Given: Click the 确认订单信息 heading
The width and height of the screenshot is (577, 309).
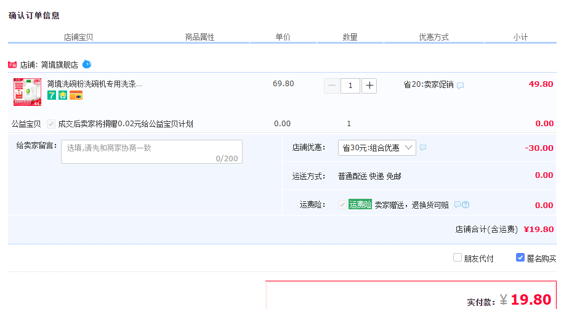Looking at the screenshot, I should [x=34, y=15].
